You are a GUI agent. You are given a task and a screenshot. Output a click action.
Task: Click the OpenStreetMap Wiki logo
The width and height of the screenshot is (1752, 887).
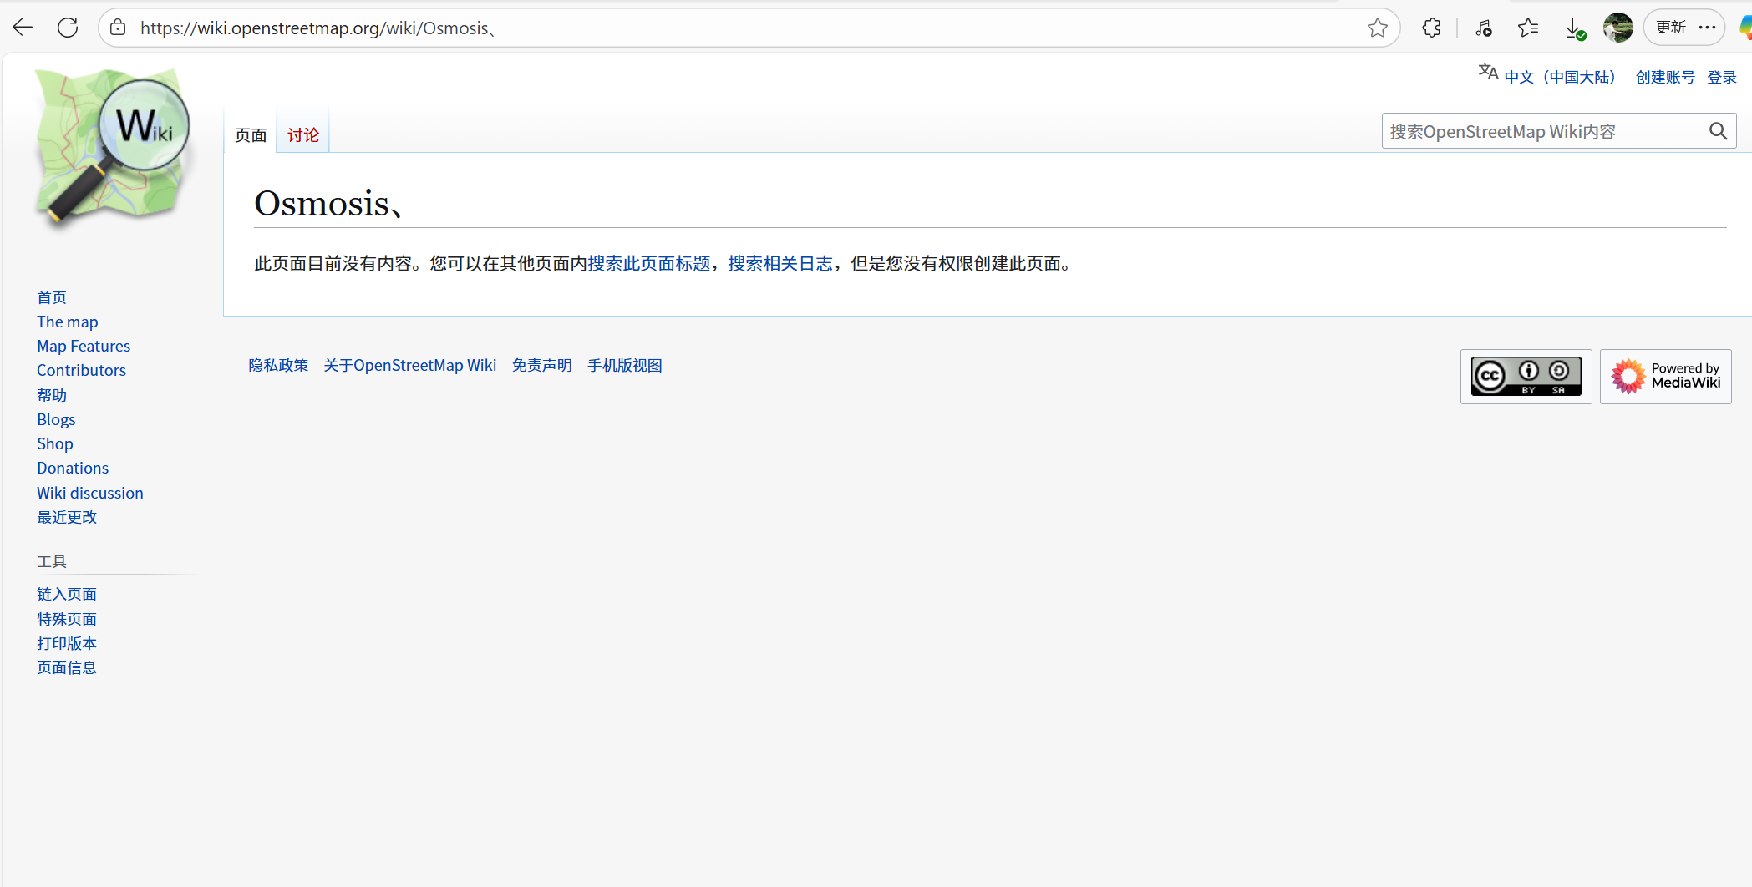(x=112, y=147)
